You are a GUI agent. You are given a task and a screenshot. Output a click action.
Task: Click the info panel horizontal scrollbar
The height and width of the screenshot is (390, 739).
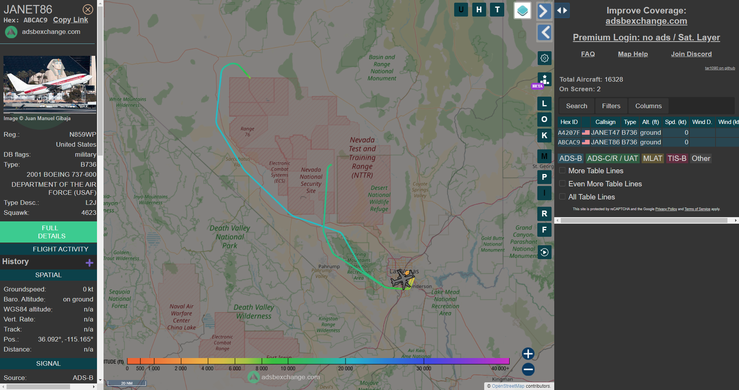38,387
